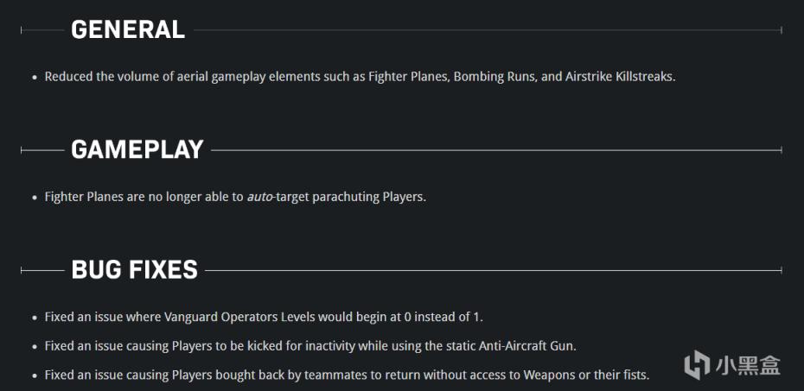Click the Xiaoheihe watermark logo icon
The image size is (804, 391).
tap(697, 364)
